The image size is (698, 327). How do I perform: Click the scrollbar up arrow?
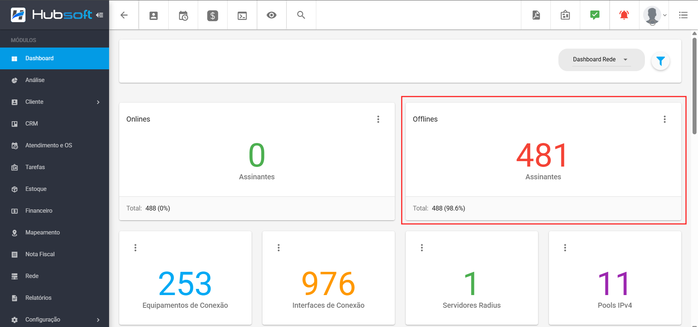(x=694, y=33)
